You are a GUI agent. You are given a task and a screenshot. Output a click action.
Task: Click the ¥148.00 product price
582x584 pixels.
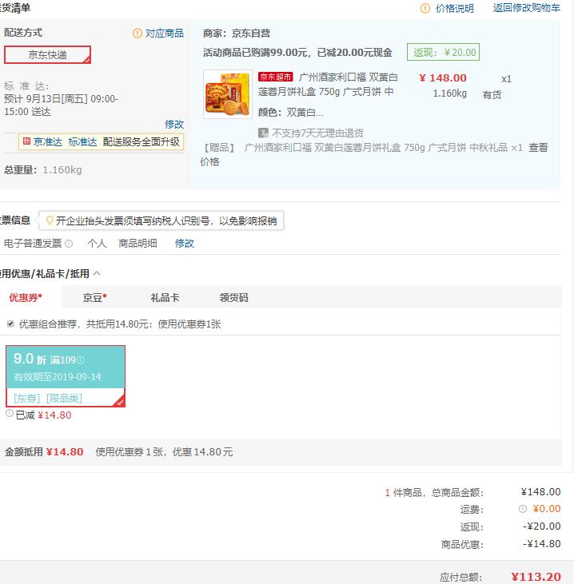[443, 77]
